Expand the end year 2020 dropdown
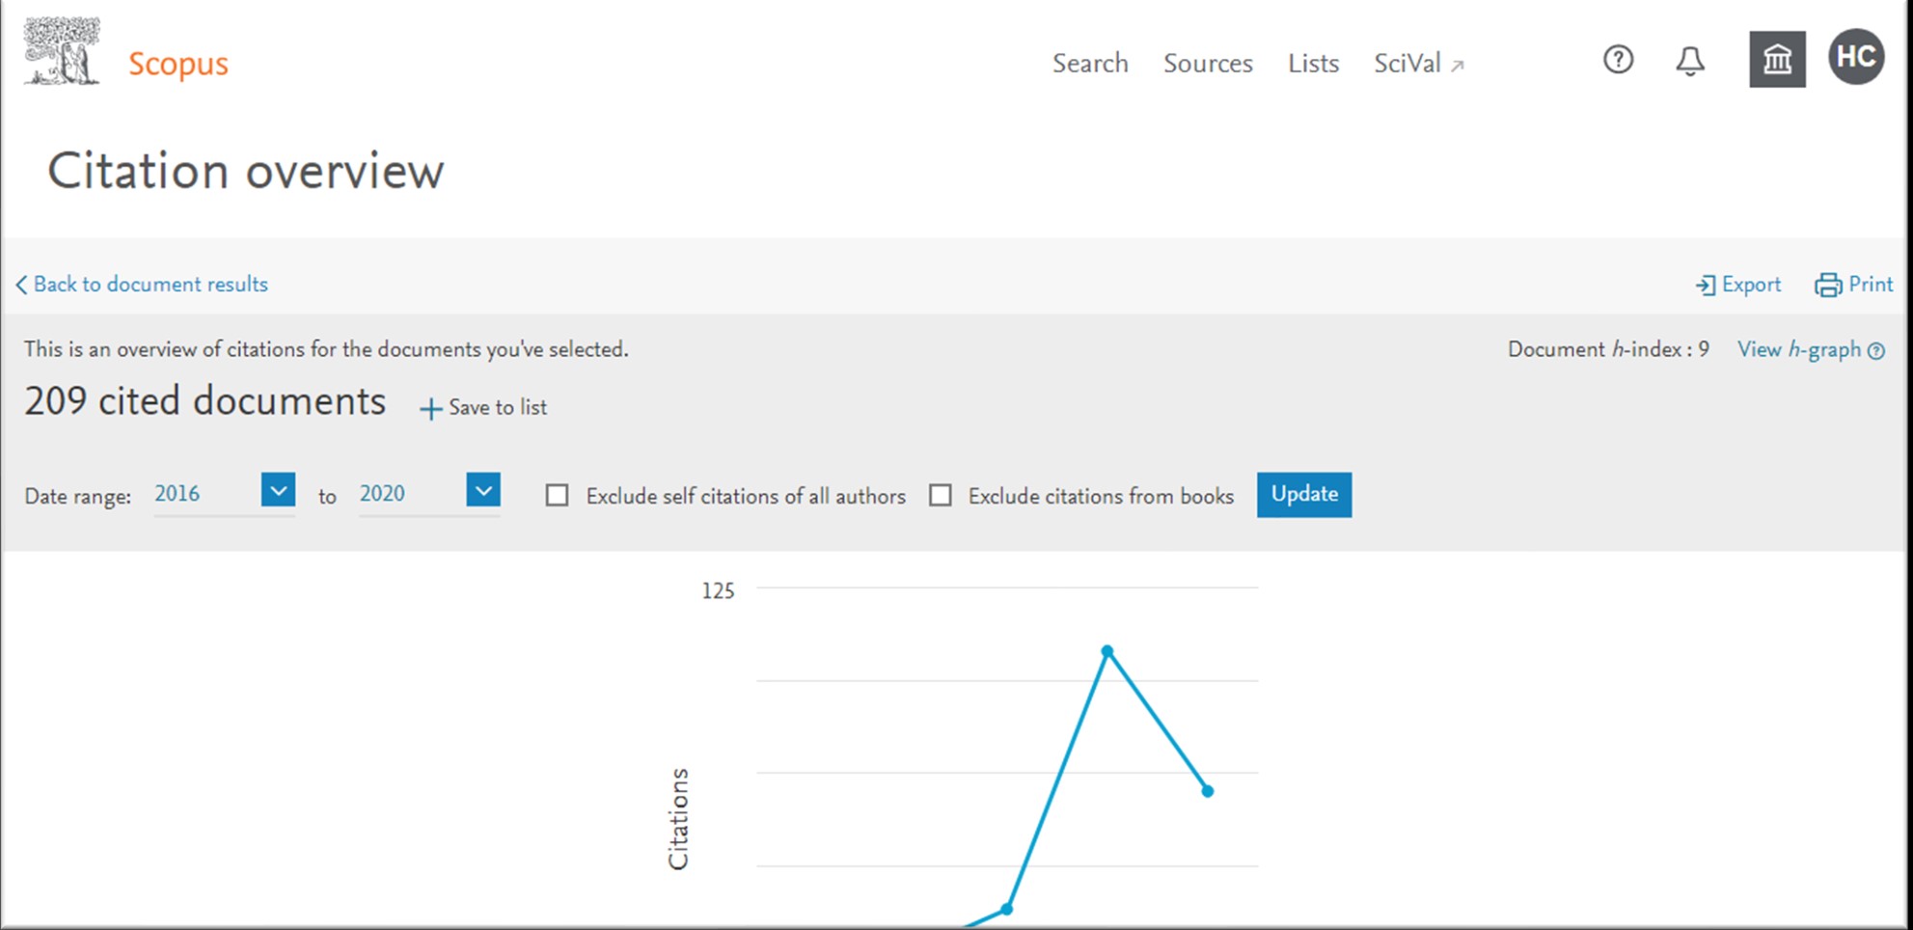1913x930 pixels. [x=482, y=491]
